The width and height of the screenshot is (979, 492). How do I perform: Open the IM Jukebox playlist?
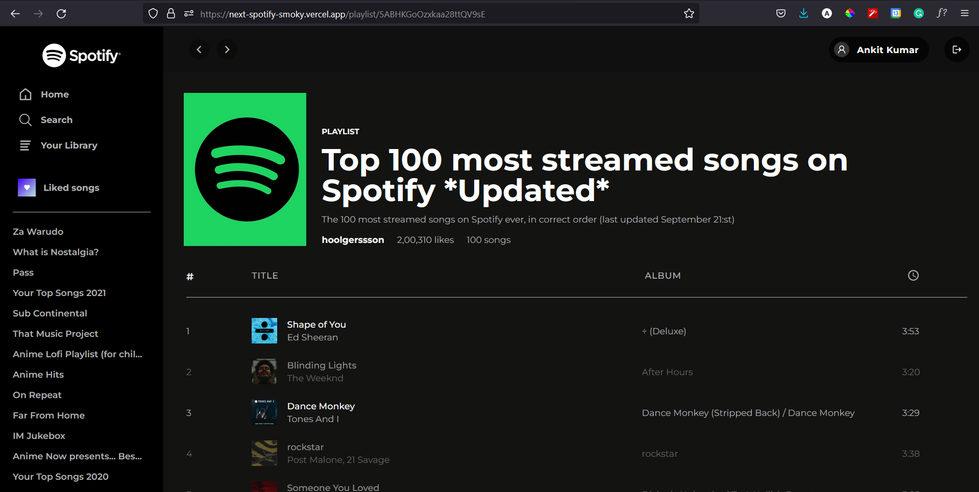pos(39,436)
